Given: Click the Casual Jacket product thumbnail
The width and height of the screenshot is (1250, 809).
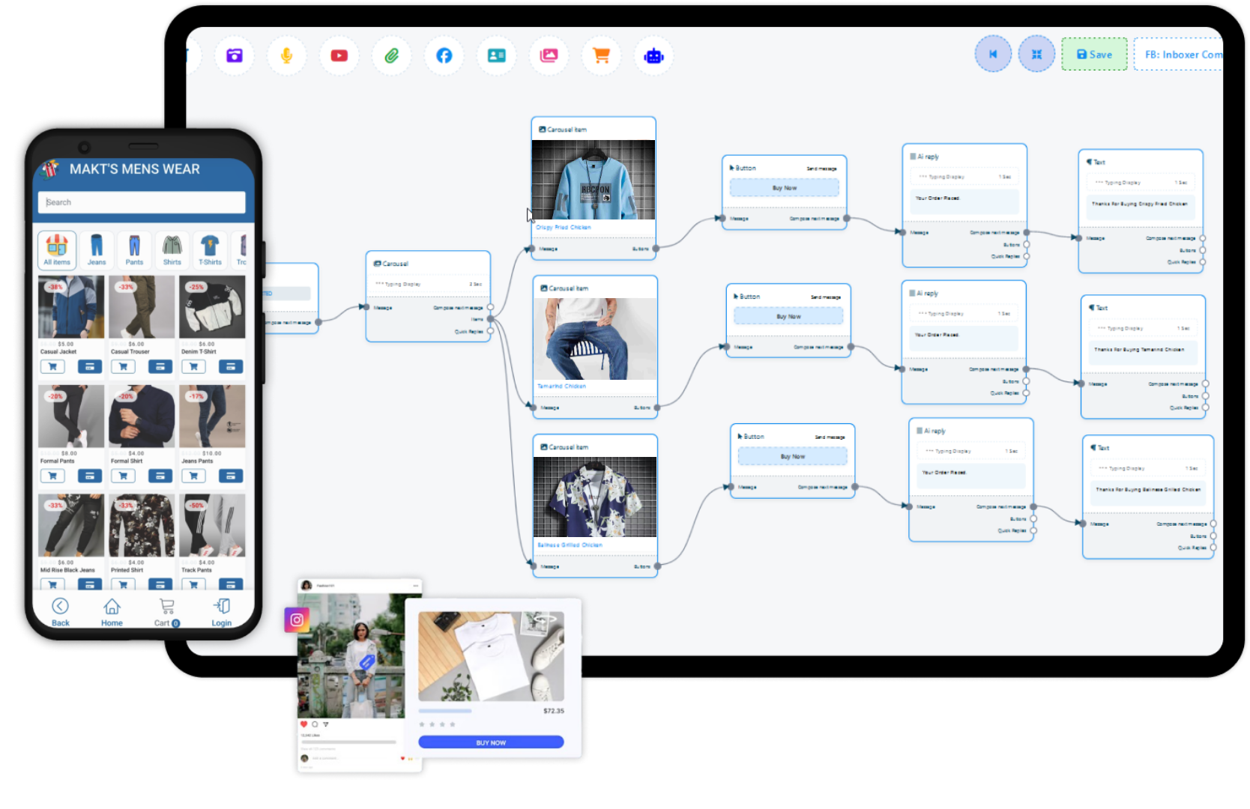Looking at the screenshot, I should [x=71, y=307].
